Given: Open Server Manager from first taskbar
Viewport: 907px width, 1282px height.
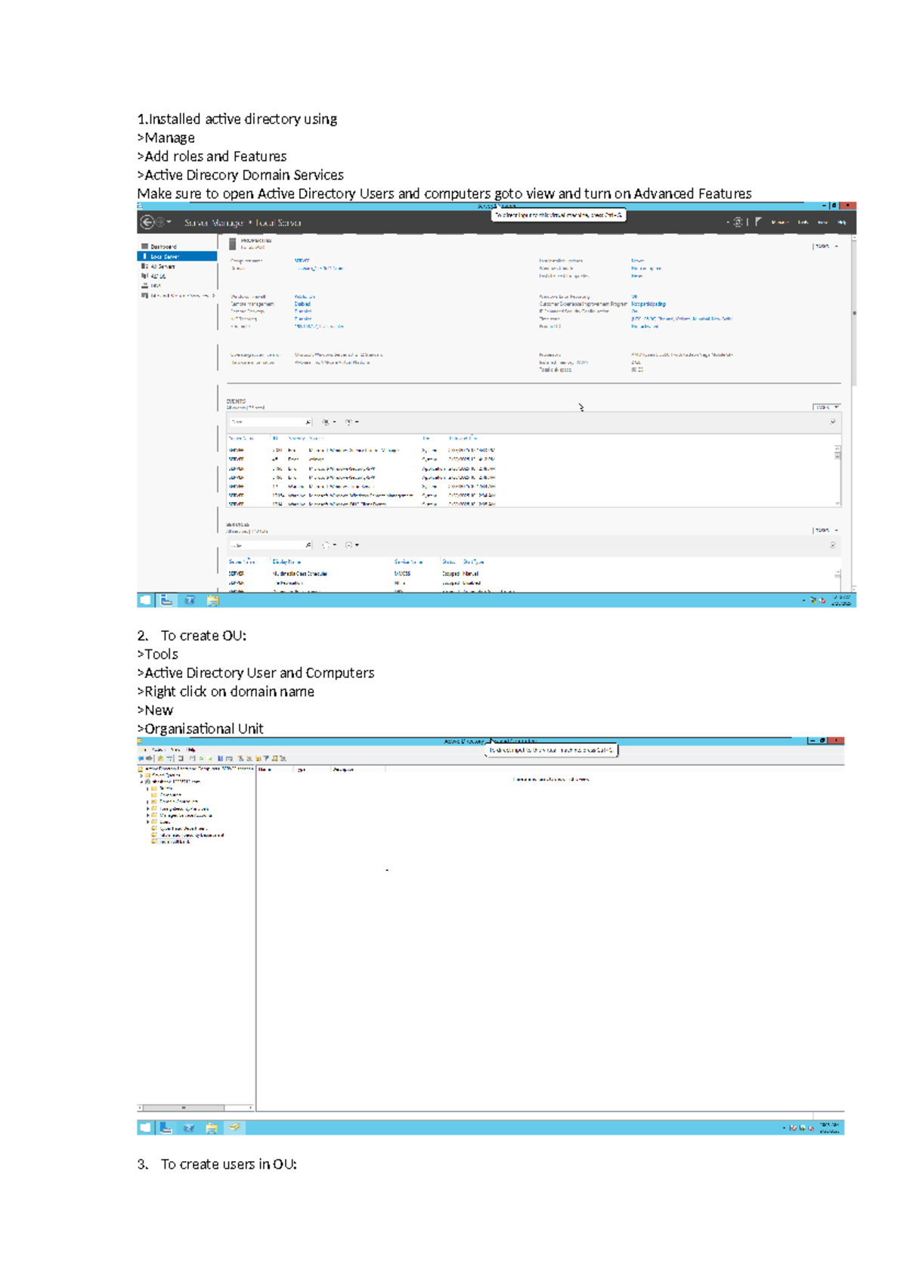Looking at the screenshot, I should 167,600.
